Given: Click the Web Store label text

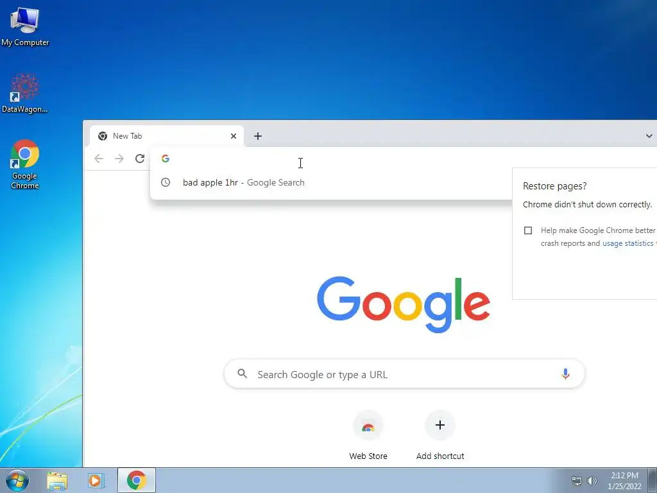Looking at the screenshot, I should [368, 456].
